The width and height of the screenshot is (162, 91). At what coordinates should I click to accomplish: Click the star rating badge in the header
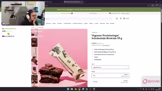pos(67,13)
